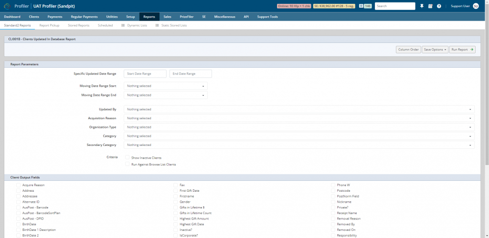489x238 pixels.
Task: Open the Reports menu
Action: click(x=149, y=17)
